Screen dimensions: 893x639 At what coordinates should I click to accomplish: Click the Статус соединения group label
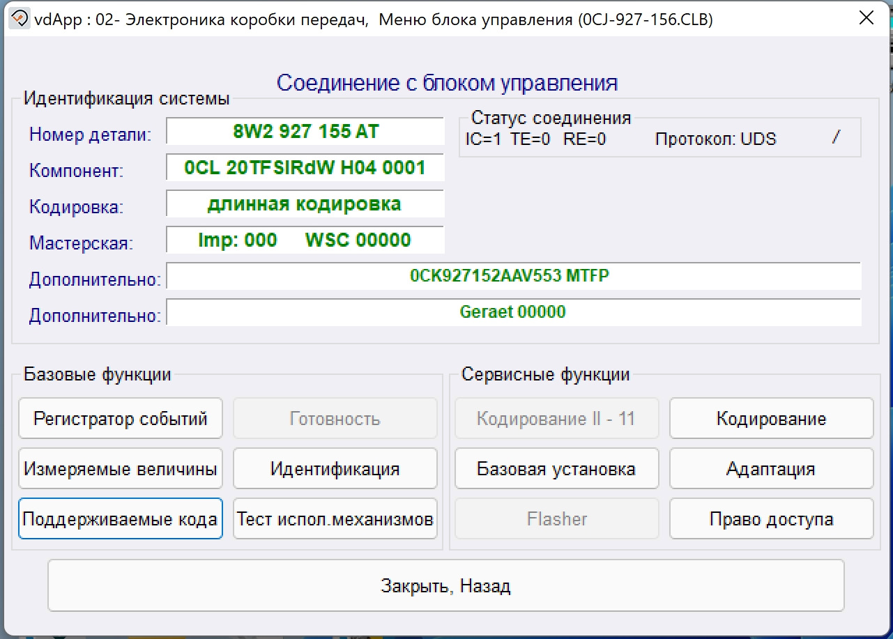coord(551,118)
